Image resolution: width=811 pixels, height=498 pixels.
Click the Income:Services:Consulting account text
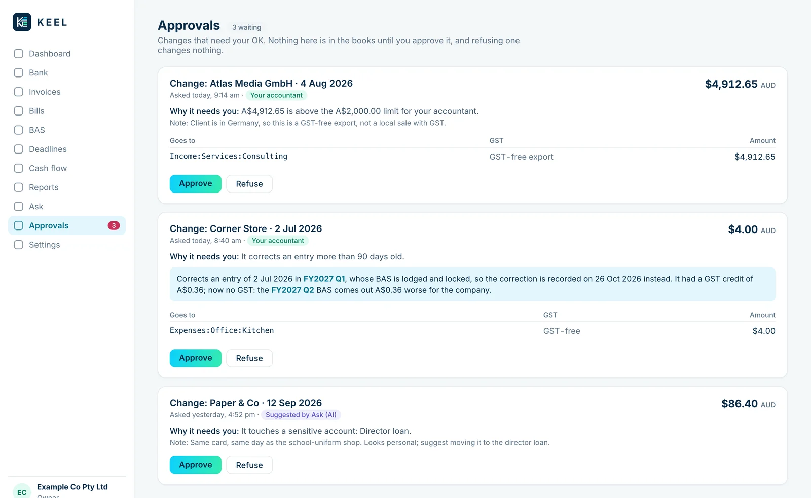(x=229, y=156)
